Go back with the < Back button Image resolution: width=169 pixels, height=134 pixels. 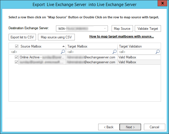109,127
